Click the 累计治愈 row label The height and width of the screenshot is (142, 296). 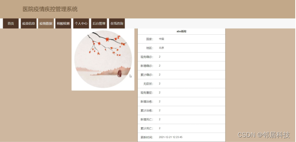pos(147,110)
